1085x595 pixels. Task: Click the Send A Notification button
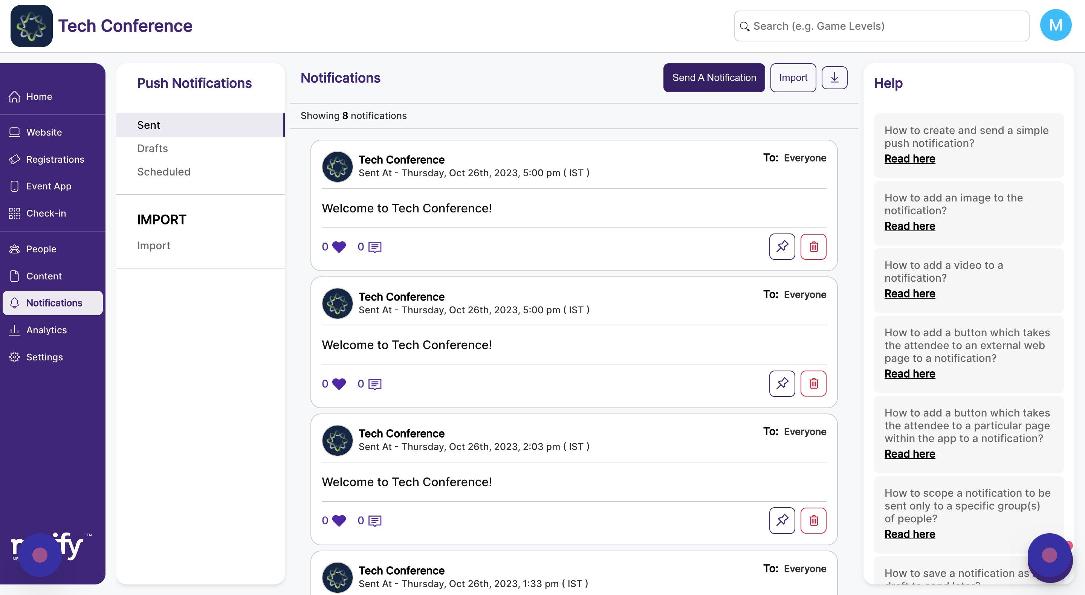pos(714,78)
